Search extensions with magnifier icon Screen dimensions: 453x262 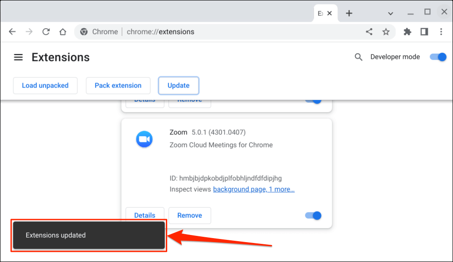[358, 57]
